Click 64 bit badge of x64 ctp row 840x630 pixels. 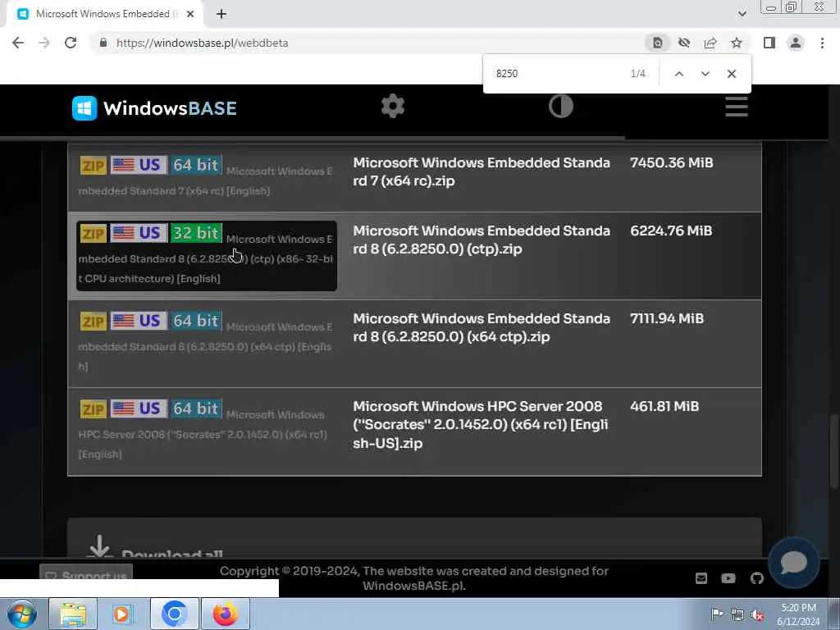196,321
